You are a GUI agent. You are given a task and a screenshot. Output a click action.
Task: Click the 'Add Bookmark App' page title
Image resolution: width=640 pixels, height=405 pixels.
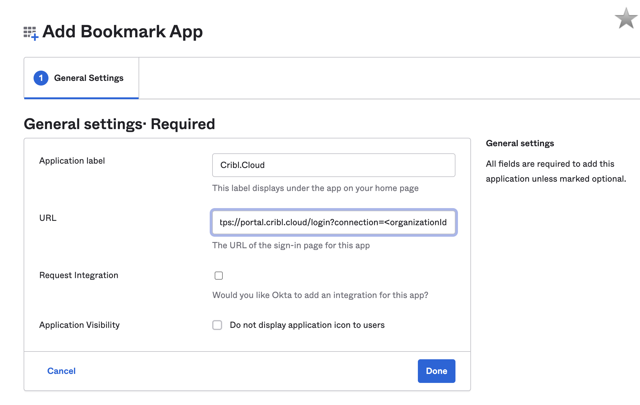(x=122, y=32)
